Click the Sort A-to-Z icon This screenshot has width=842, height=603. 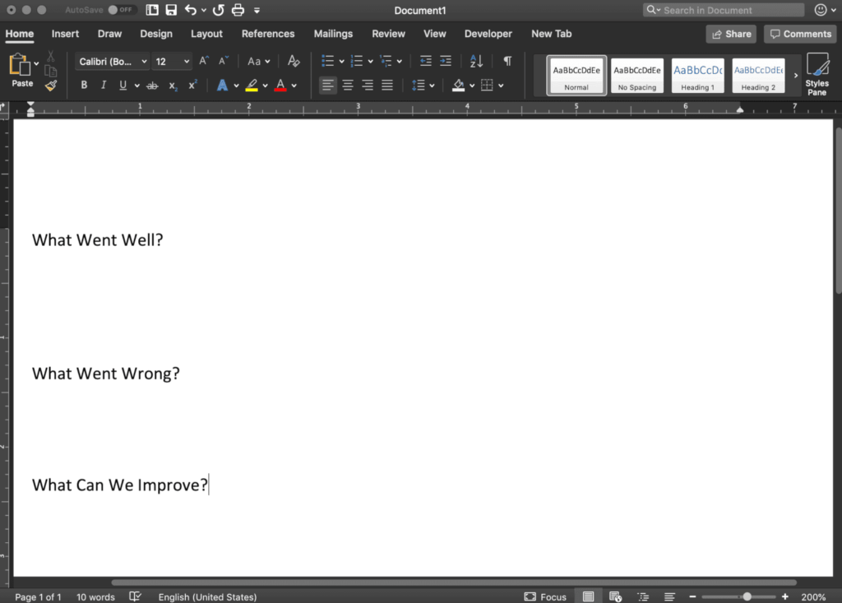(476, 61)
